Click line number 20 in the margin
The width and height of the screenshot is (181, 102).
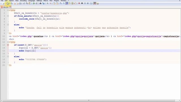(x=4, y=65)
